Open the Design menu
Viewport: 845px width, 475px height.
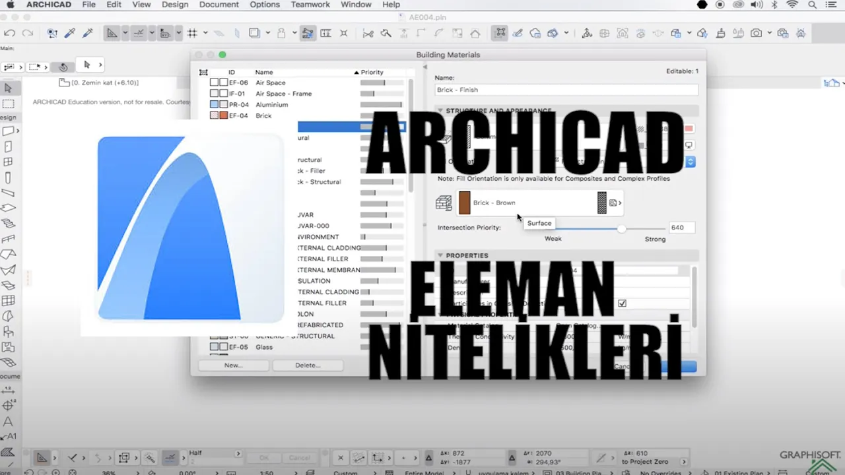pos(175,5)
